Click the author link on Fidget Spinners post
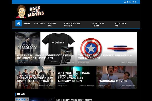The image size is (152, 101). tap(128, 63)
